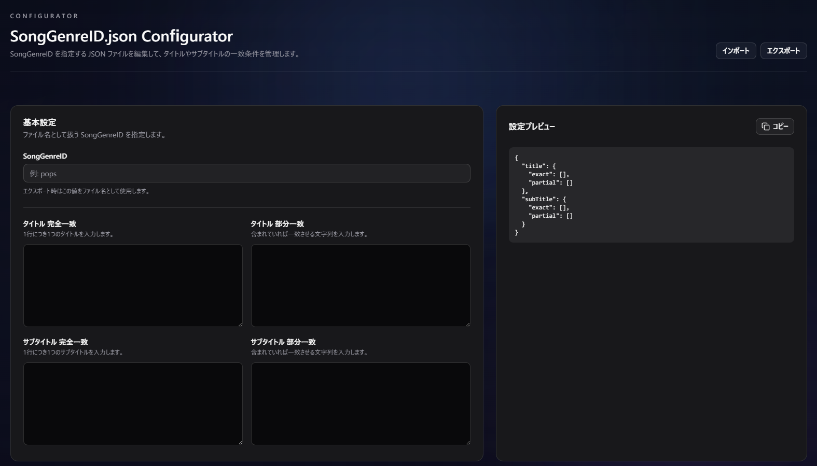Click the copy icon beside コピー
817x466 pixels.
(x=766, y=126)
